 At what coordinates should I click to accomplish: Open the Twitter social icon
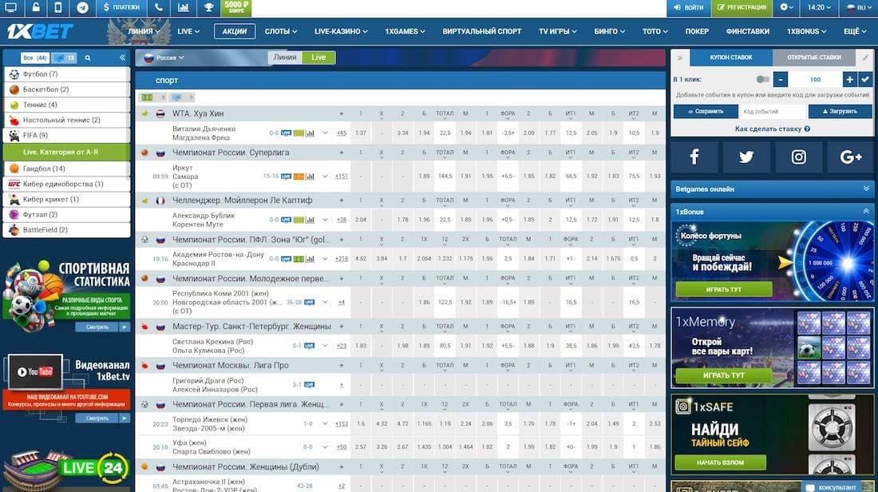coord(746,157)
